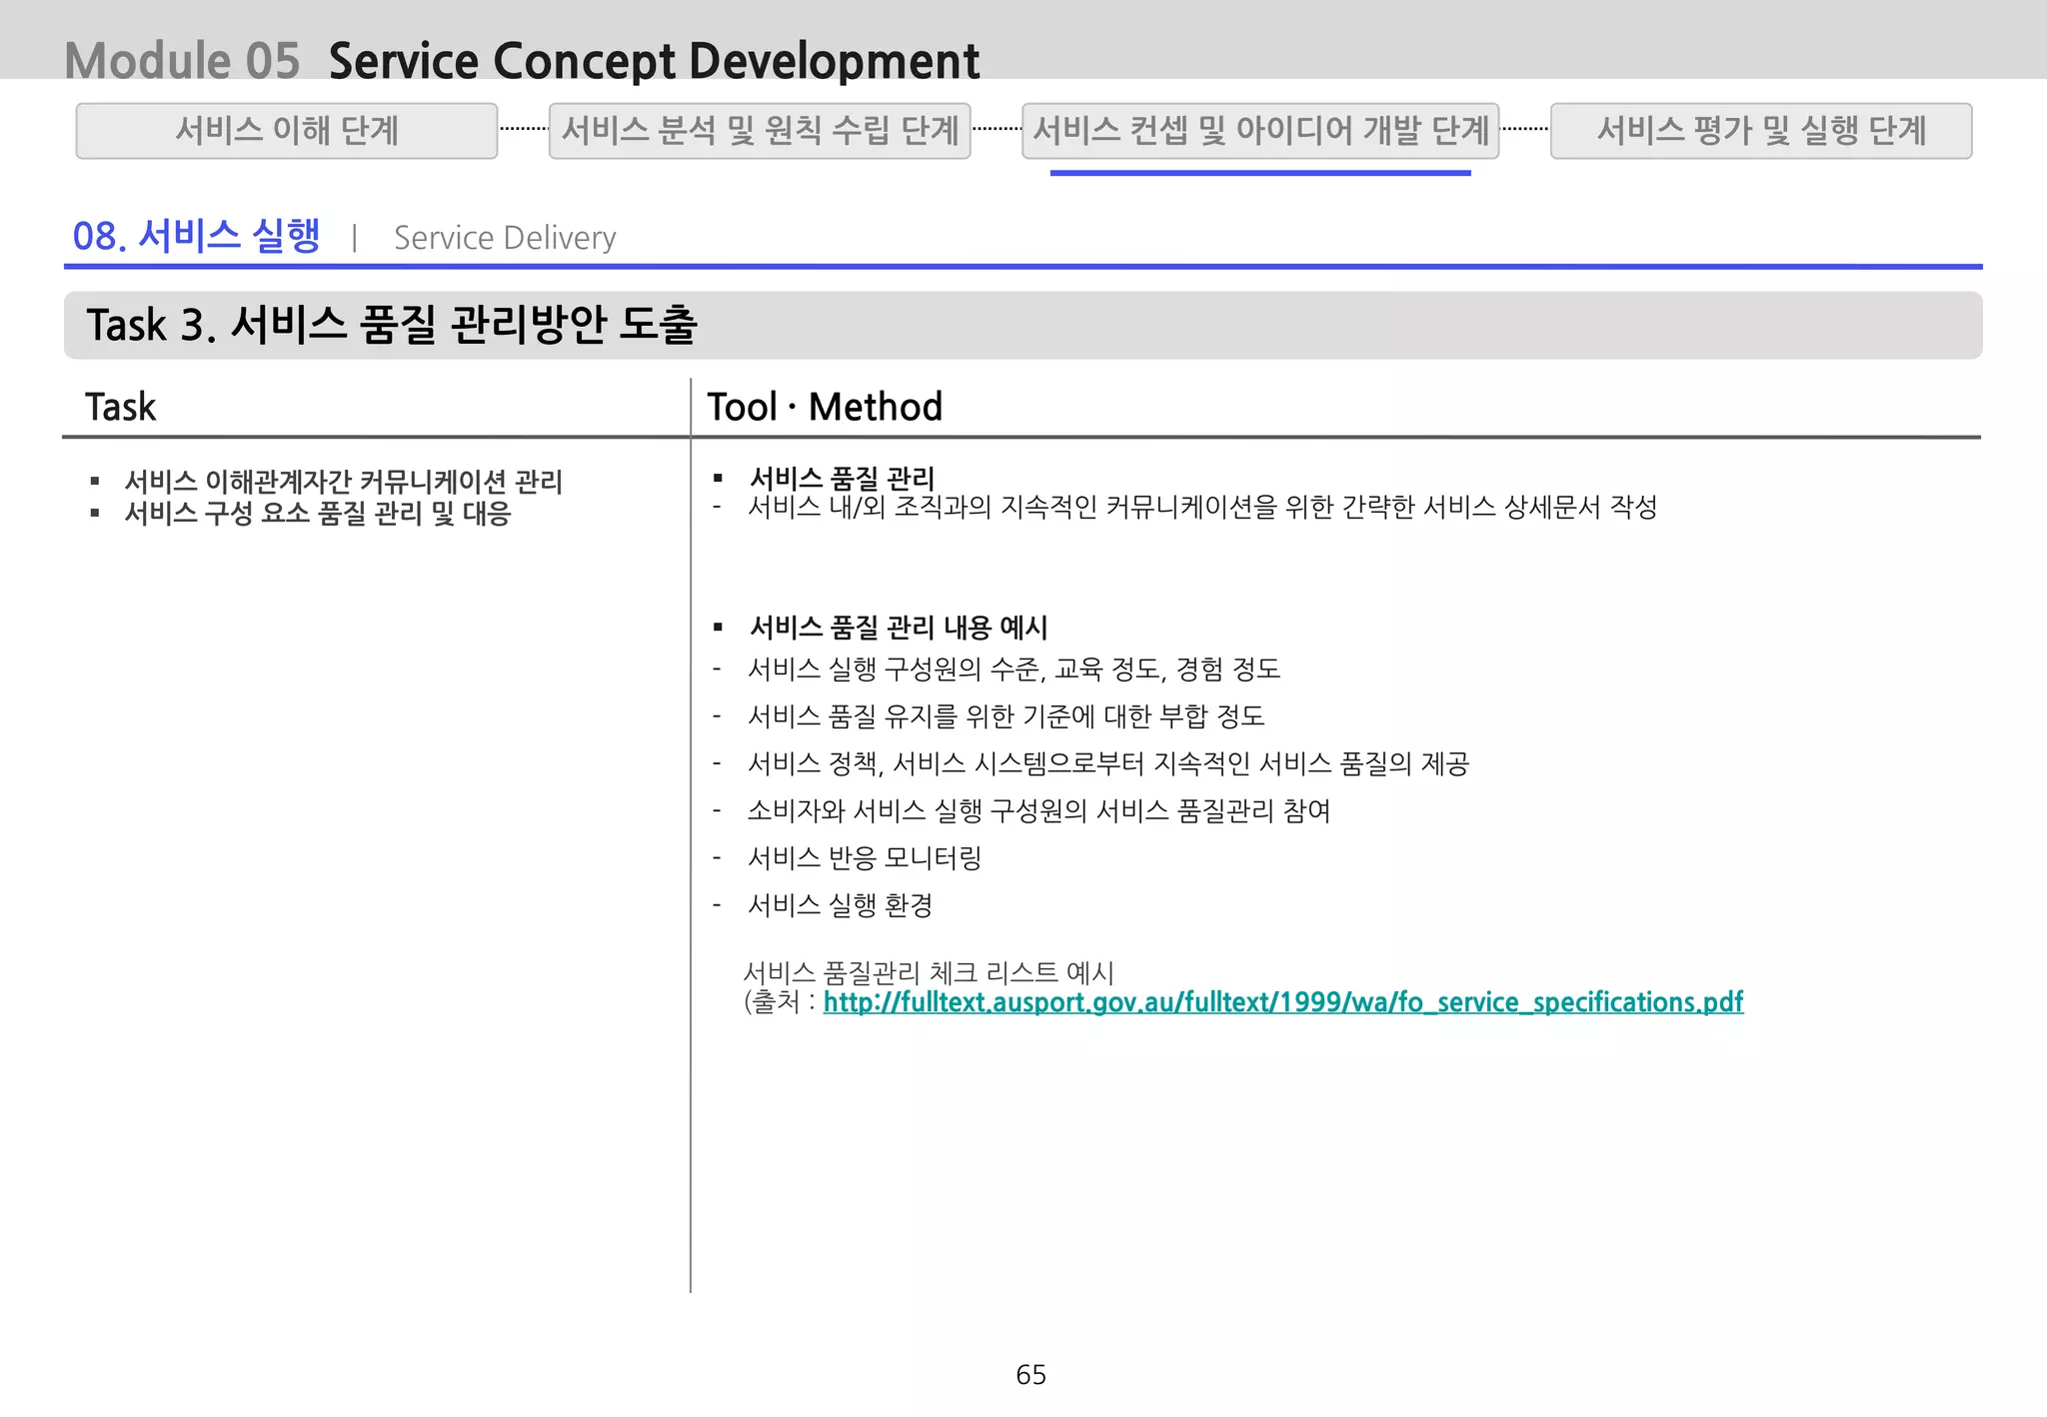Click the bold 서비스 품질 관리 heading
2047x1417 pixels.
tap(842, 479)
